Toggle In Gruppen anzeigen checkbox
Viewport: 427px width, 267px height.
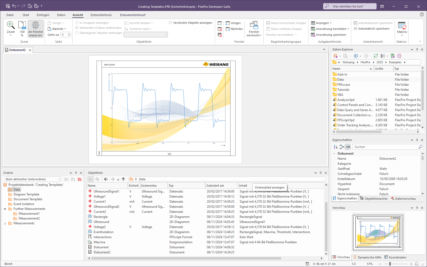pyautogui.click(x=77, y=23)
